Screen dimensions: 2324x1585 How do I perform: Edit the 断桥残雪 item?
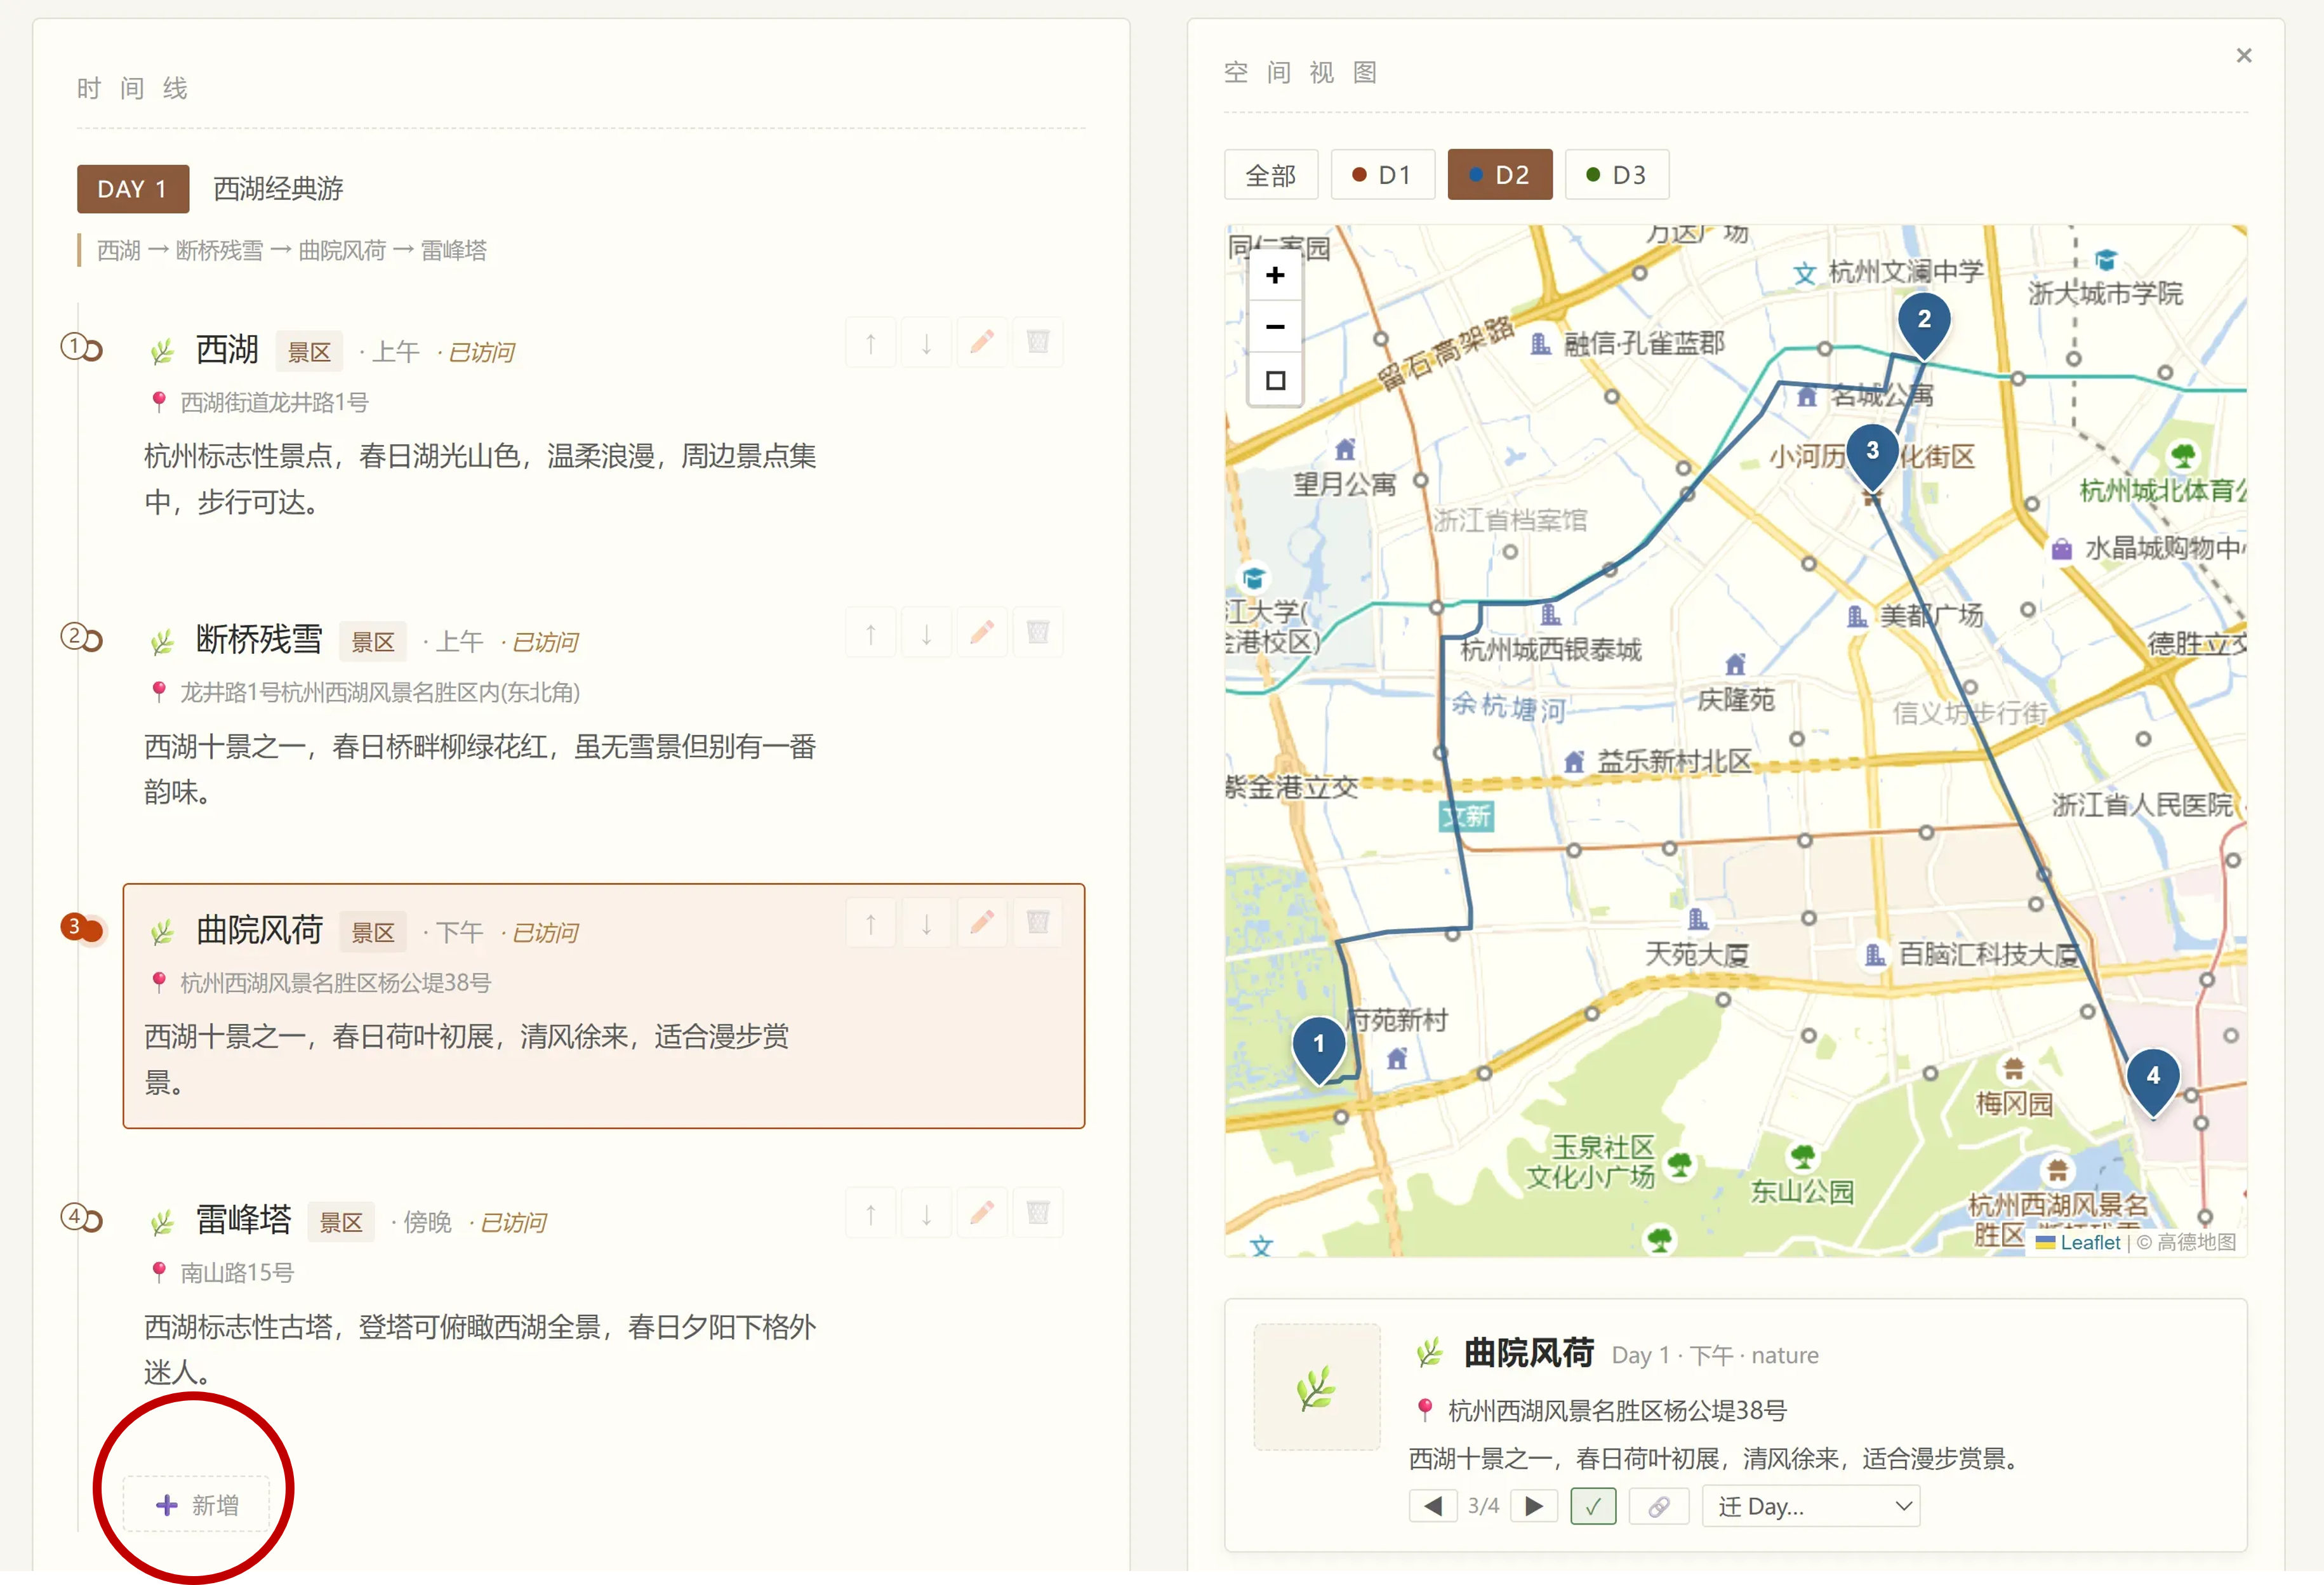pos(982,633)
